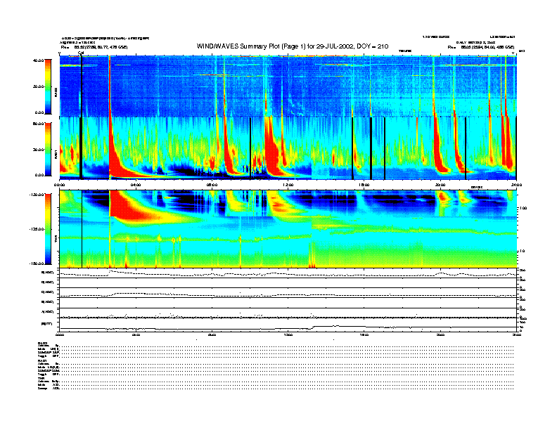Click the 10 tick on TNR right axis
The width and height of the screenshot is (557, 430).
(x=522, y=252)
